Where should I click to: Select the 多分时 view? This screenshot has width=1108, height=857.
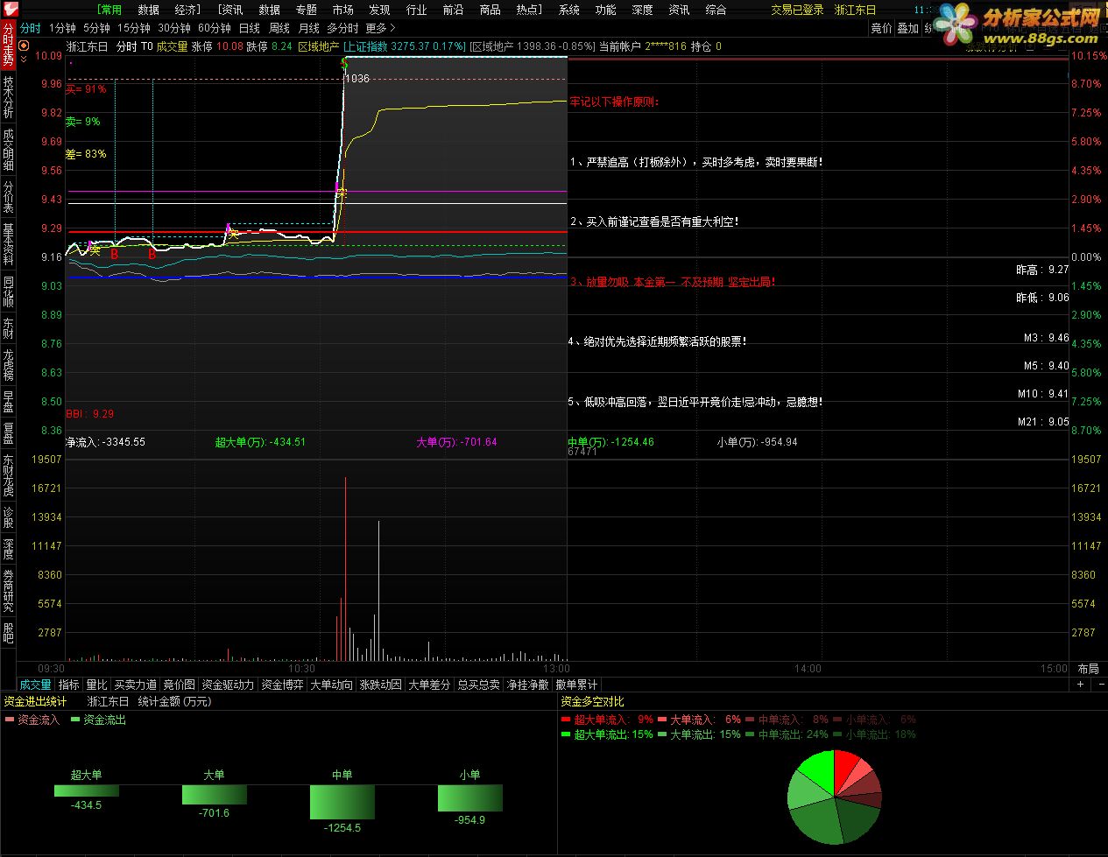point(342,28)
